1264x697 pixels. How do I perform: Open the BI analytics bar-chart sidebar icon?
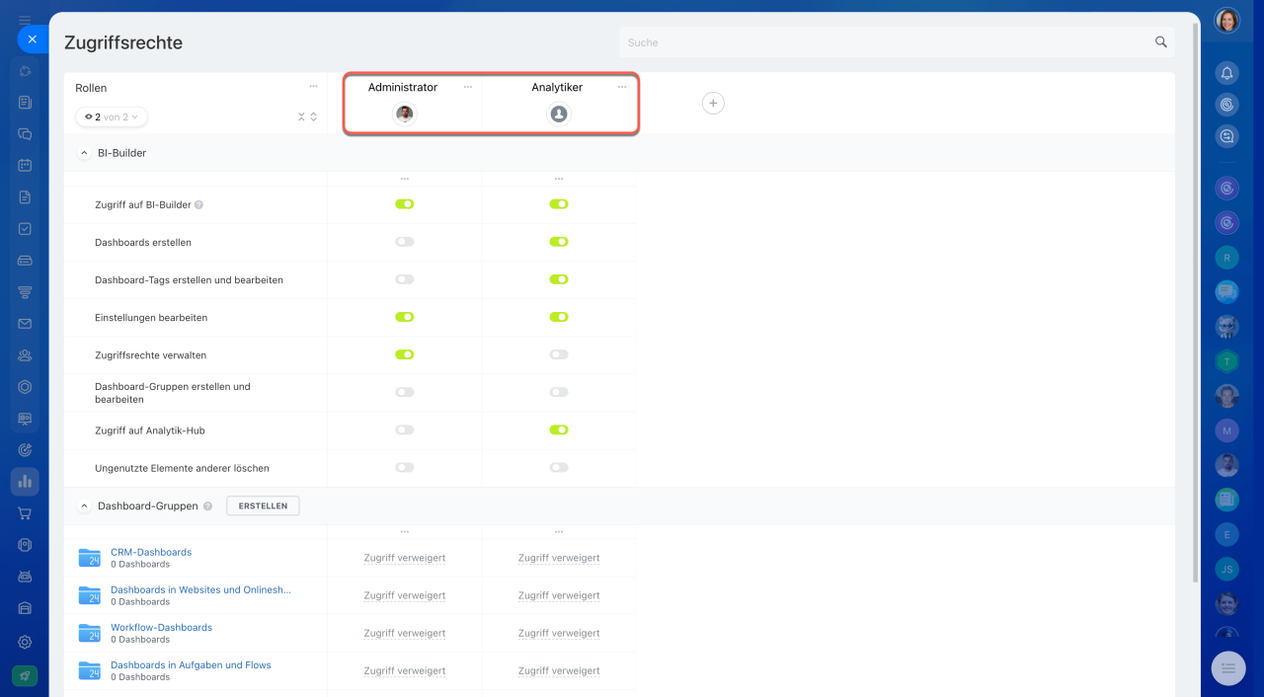[25, 482]
